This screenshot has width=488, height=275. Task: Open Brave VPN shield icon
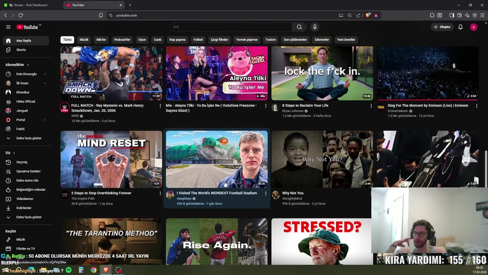(475, 15)
